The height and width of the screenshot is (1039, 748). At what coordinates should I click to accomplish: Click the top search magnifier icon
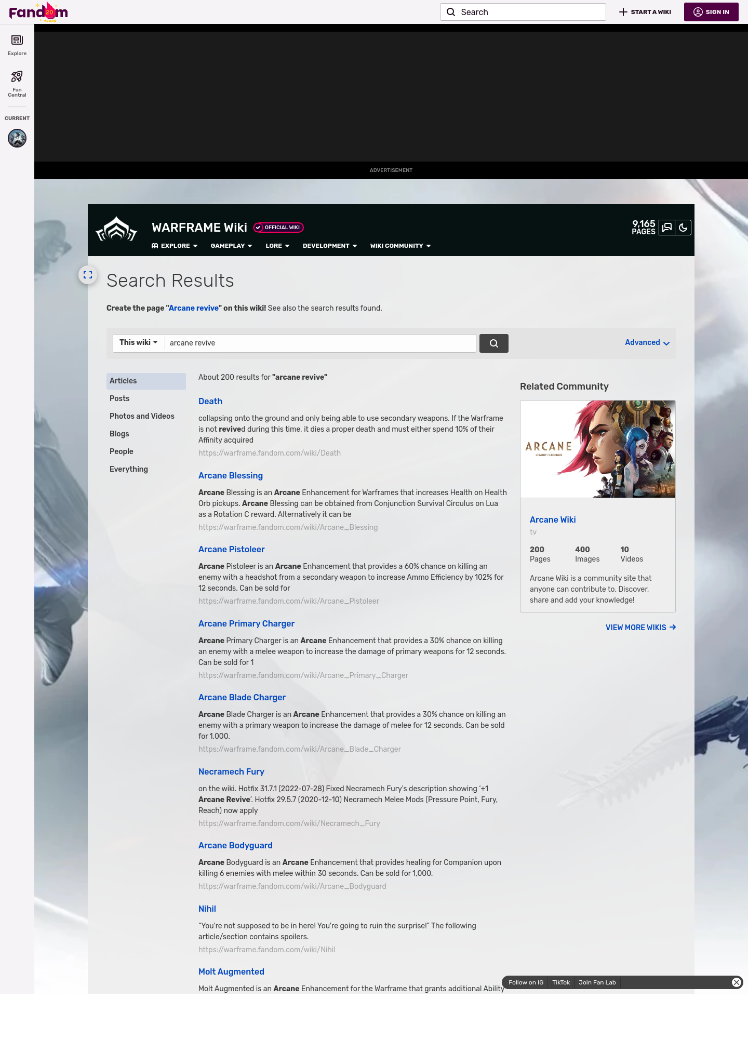451,12
